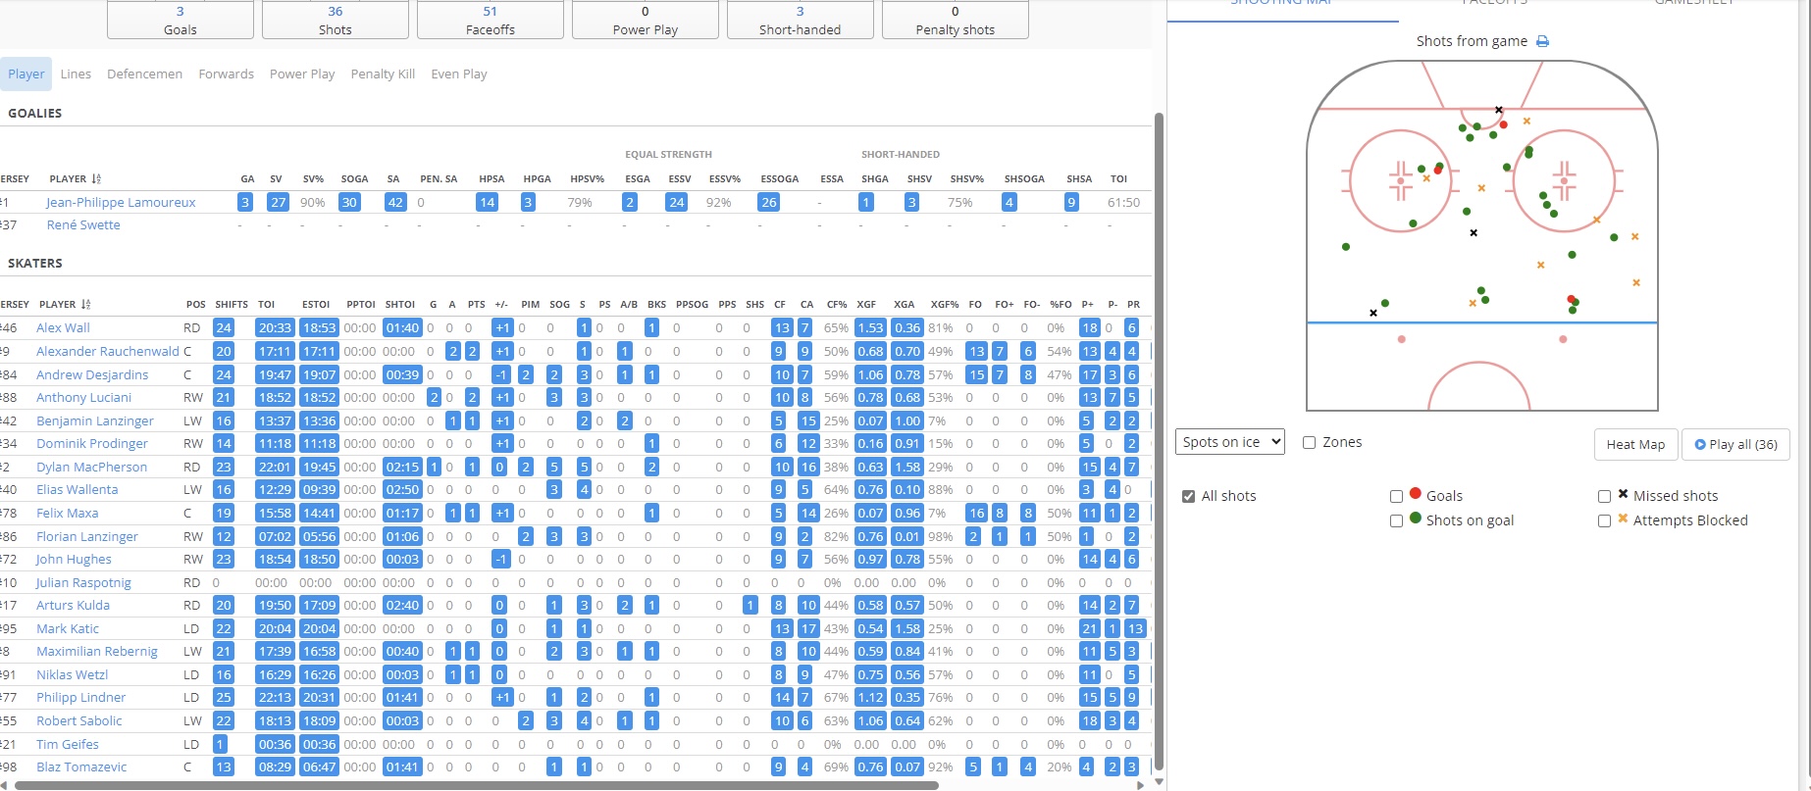The height and width of the screenshot is (791, 1811).
Task: Enable the Zones checkbox
Action: [1309, 443]
